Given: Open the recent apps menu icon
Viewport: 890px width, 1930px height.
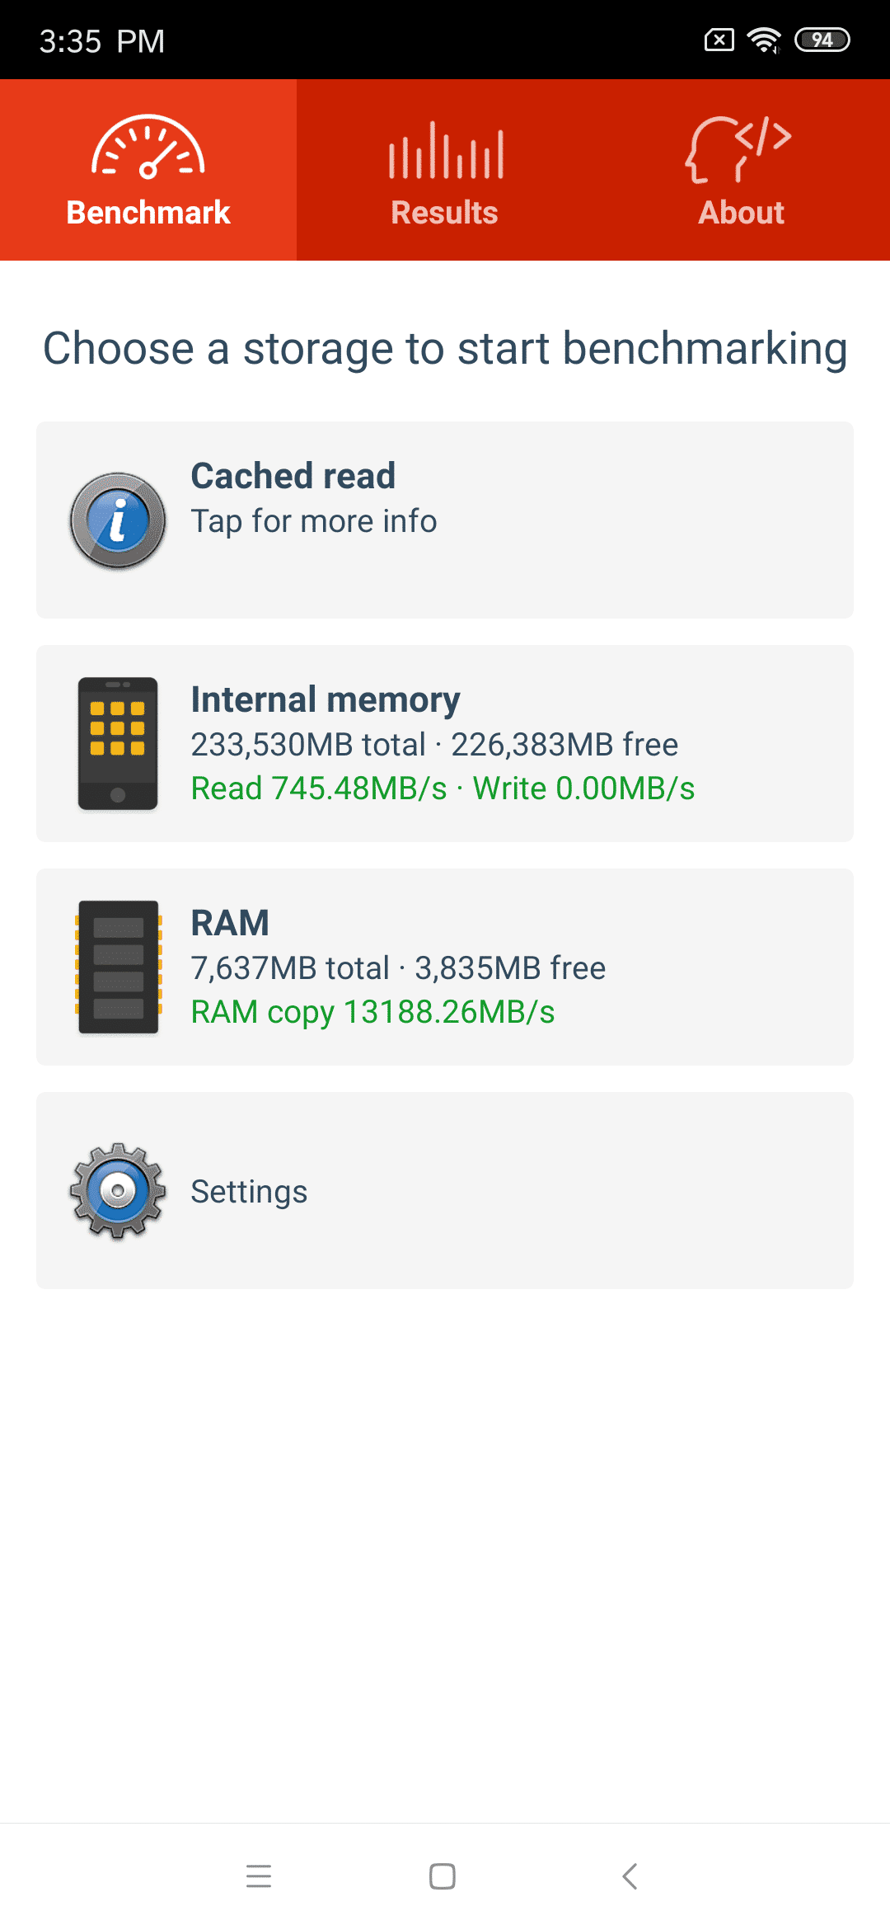Looking at the screenshot, I should (x=259, y=1876).
